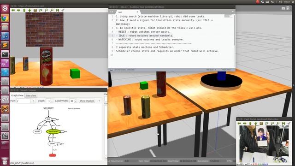
Task: Click the line 'I seperate state machine and Scheduler.'
Action: click(145, 47)
